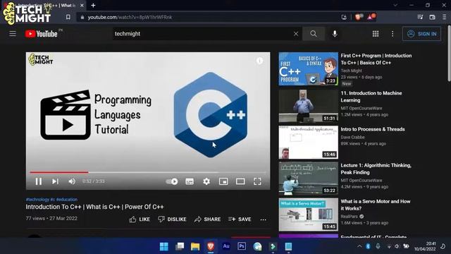Open more actions under the video

(263, 219)
